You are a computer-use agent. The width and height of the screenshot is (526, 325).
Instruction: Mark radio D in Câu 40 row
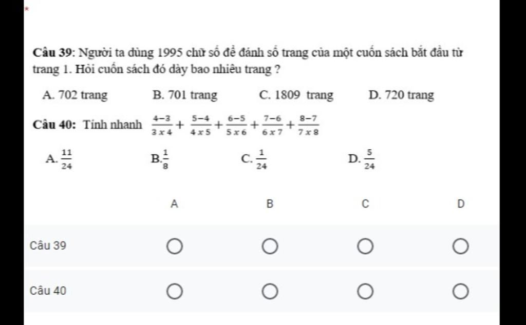click(x=460, y=292)
